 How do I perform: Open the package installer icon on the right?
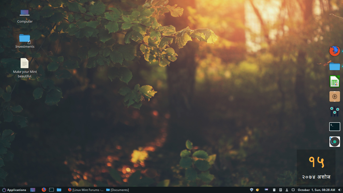click(x=334, y=96)
